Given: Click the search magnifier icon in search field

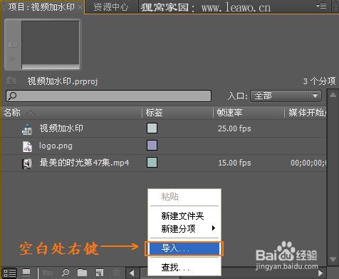Looking at the screenshot, I should [12, 96].
